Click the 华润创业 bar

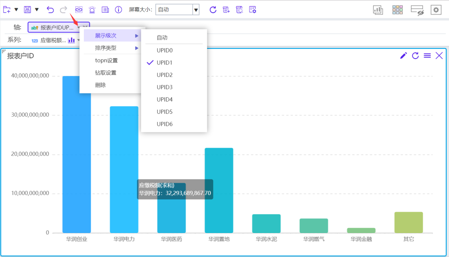(76, 154)
